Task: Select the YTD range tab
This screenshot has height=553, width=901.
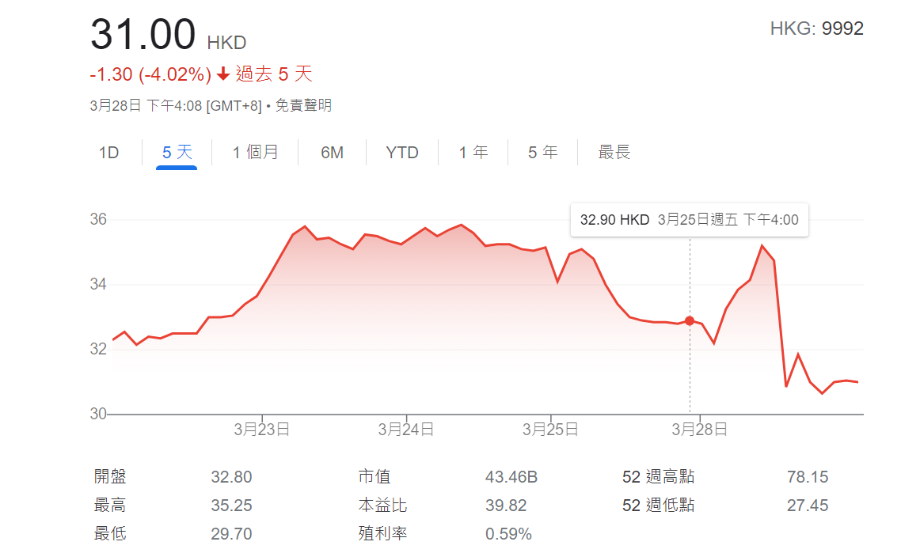Action: [402, 153]
